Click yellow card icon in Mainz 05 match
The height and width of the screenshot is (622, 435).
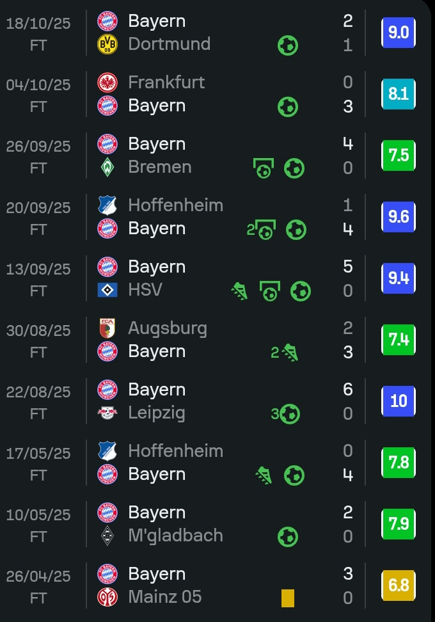(x=288, y=598)
